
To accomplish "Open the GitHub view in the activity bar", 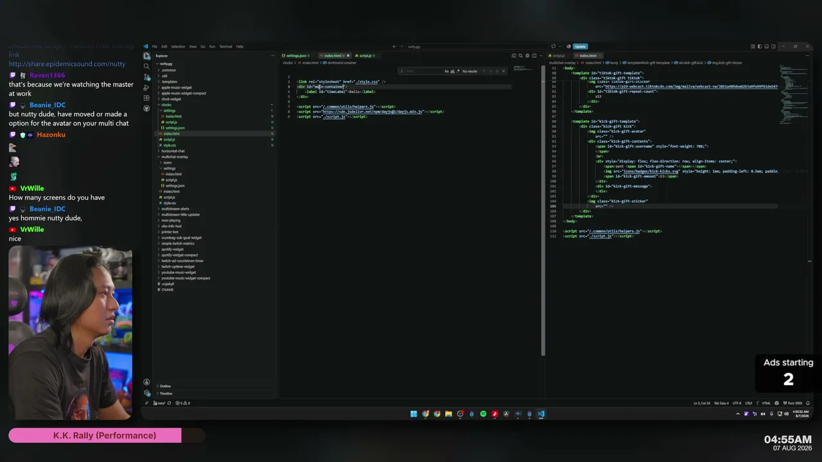I will click(x=147, y=108).
